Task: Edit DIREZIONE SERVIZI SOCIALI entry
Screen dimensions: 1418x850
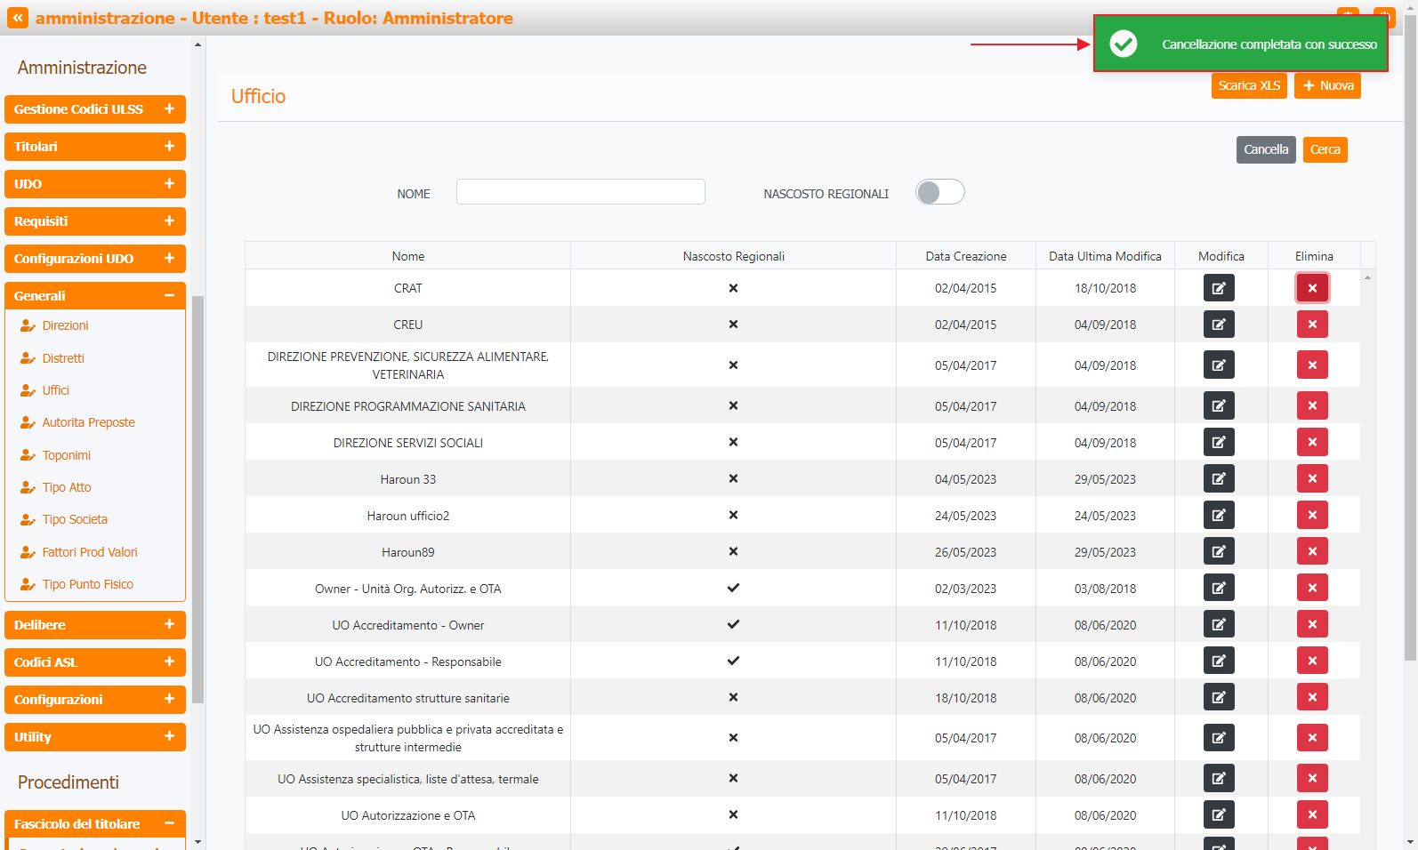Action: click(1219, 443)
